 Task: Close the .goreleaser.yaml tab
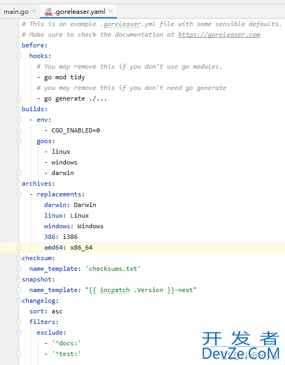(x=111, y=11)
